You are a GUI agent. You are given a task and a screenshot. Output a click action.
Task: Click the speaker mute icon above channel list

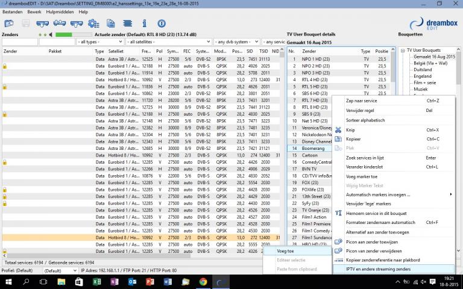tap(51, 35)
